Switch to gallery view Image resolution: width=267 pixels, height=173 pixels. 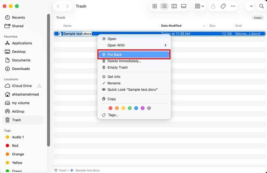(183, 6)
